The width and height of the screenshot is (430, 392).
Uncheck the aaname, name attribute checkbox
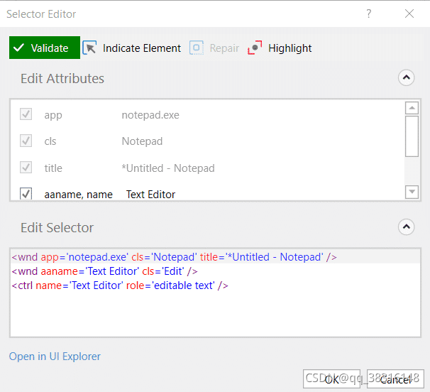pos(26,194)
